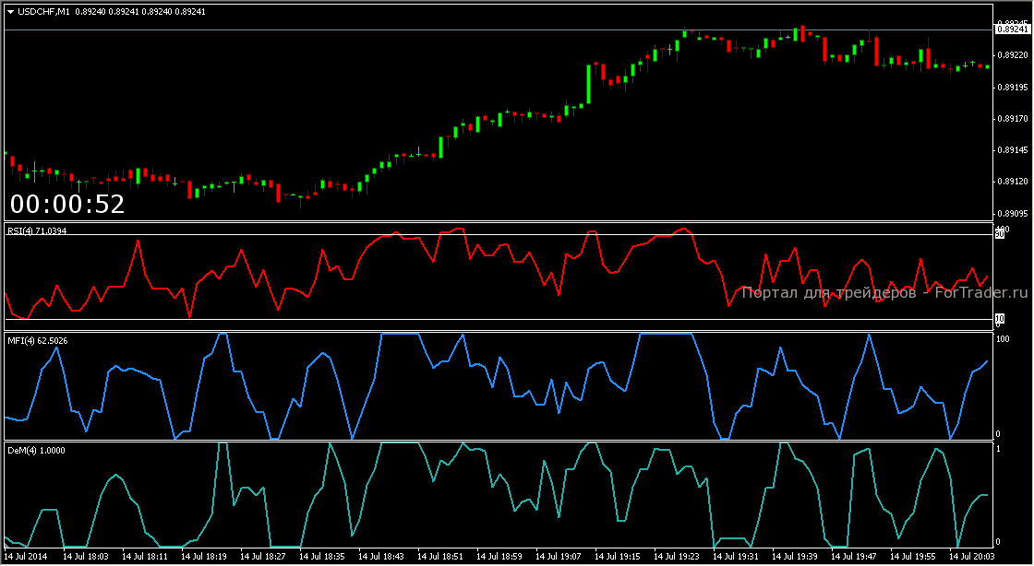The height and width of the screenshot is (566, 1034).
Task: Click the 14 Jul 18:27 time label
Action: [263, 556]
